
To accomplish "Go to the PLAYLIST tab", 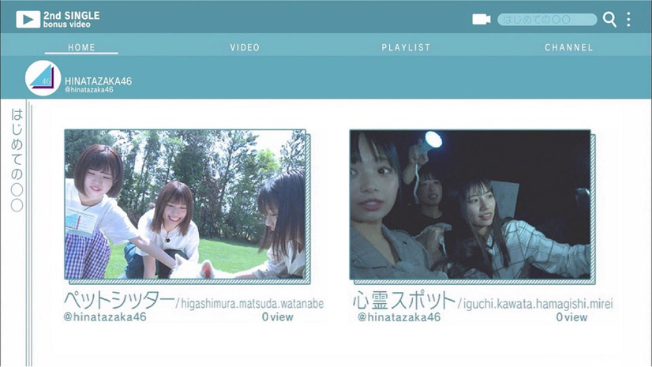I will pyautogui.click(x=406, y=47).
